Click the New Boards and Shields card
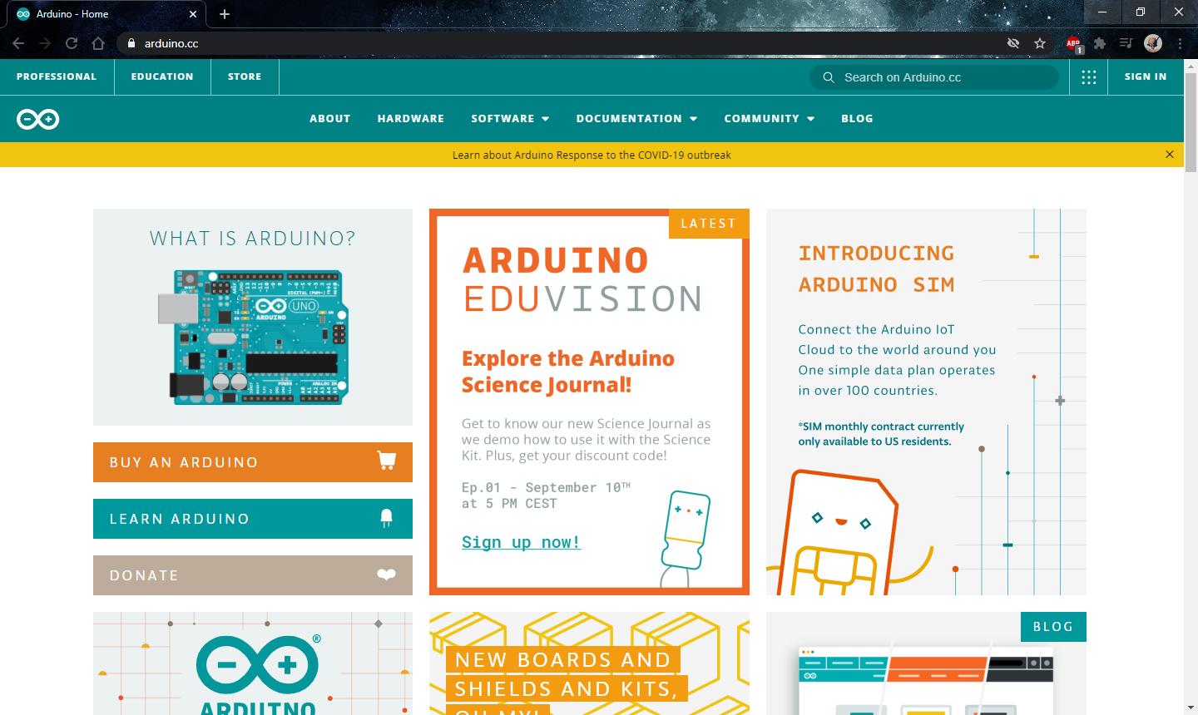Screen dimensions: 1198x715 click(x=589, y=663)
